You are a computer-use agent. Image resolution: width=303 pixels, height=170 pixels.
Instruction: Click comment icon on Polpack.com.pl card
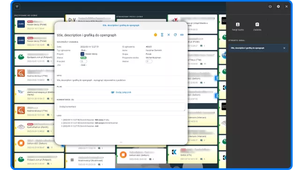tap(48, 163)
